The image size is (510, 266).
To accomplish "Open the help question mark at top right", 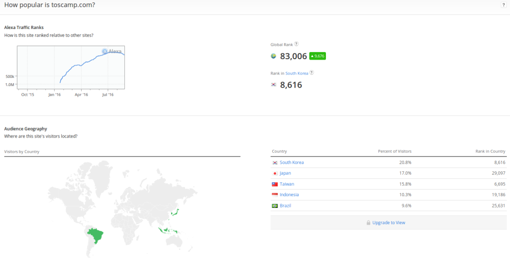I will pyautogui.click(x=503, y=5).
